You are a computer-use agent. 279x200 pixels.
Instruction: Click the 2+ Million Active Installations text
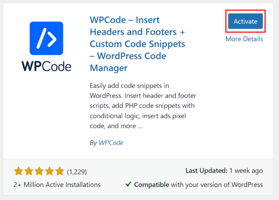click(x=57, y=184)
